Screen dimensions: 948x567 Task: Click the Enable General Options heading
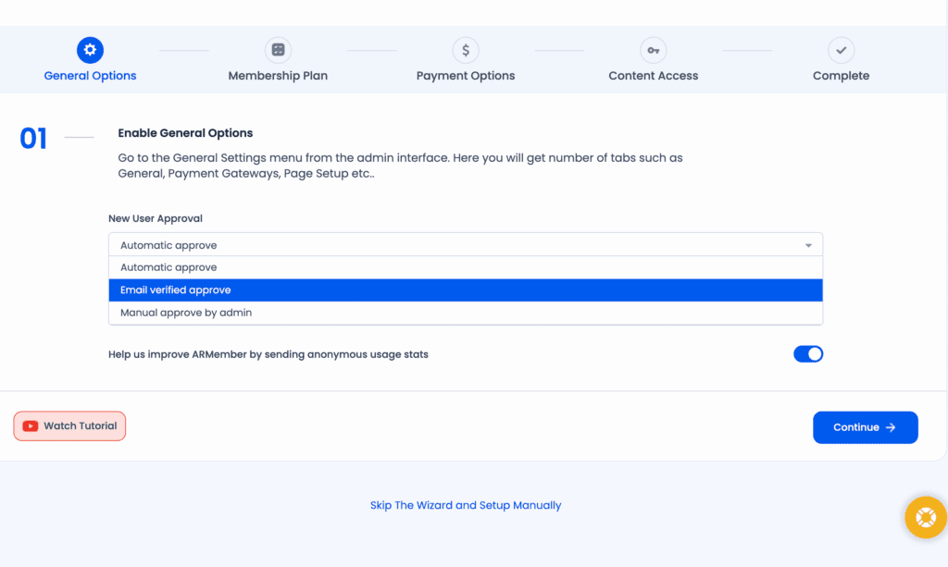pos(185,133)
